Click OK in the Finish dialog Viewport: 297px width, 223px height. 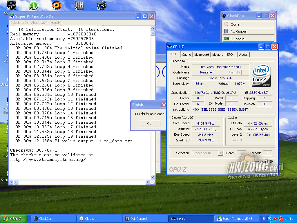point(149,124)
